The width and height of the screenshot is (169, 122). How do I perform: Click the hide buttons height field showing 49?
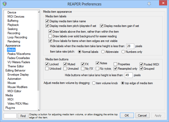(129, 75)
